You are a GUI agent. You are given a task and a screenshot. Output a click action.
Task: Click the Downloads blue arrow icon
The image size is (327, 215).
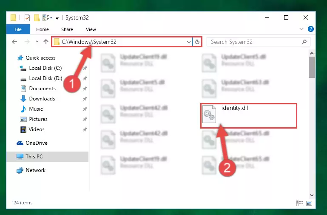click(x=23, y=99)
